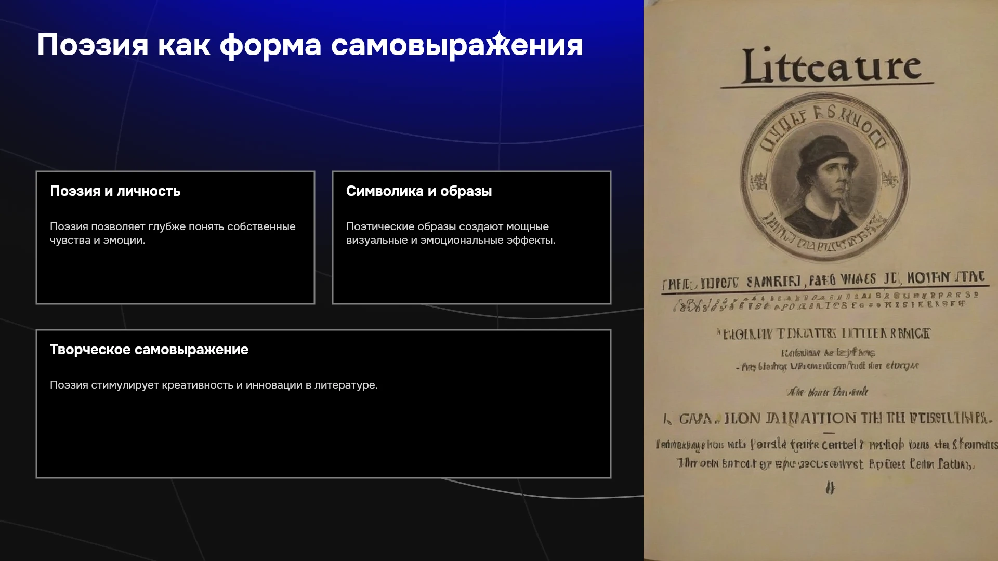Select the 'Поэзия и личность' card heading
Image resolution: width=998 pixels, height=561 pixels.
[x=115, y=191]
